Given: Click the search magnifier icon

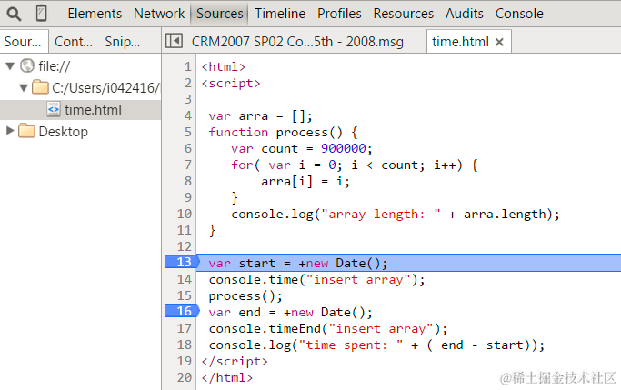Looking at the screenshot, I should click(x=14, y=14).
